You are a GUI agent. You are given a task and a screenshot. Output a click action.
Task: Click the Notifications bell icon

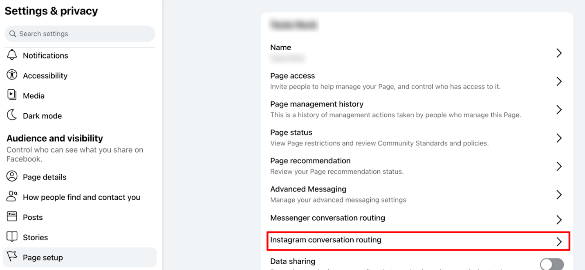click(x=12, y=55)
